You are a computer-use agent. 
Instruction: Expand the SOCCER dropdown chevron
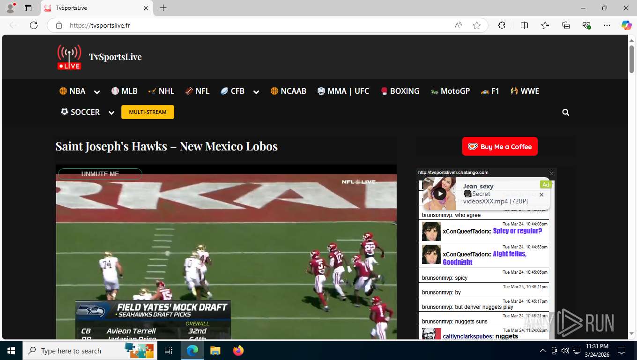[111, 112]
